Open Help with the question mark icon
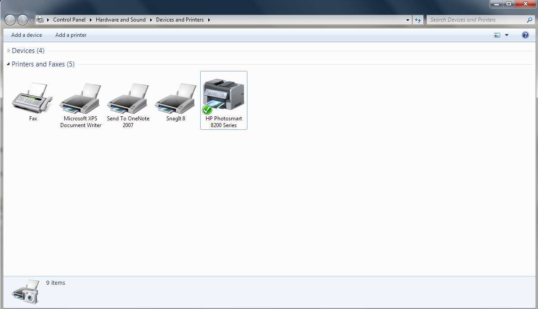538x309 pixels. 525,35
